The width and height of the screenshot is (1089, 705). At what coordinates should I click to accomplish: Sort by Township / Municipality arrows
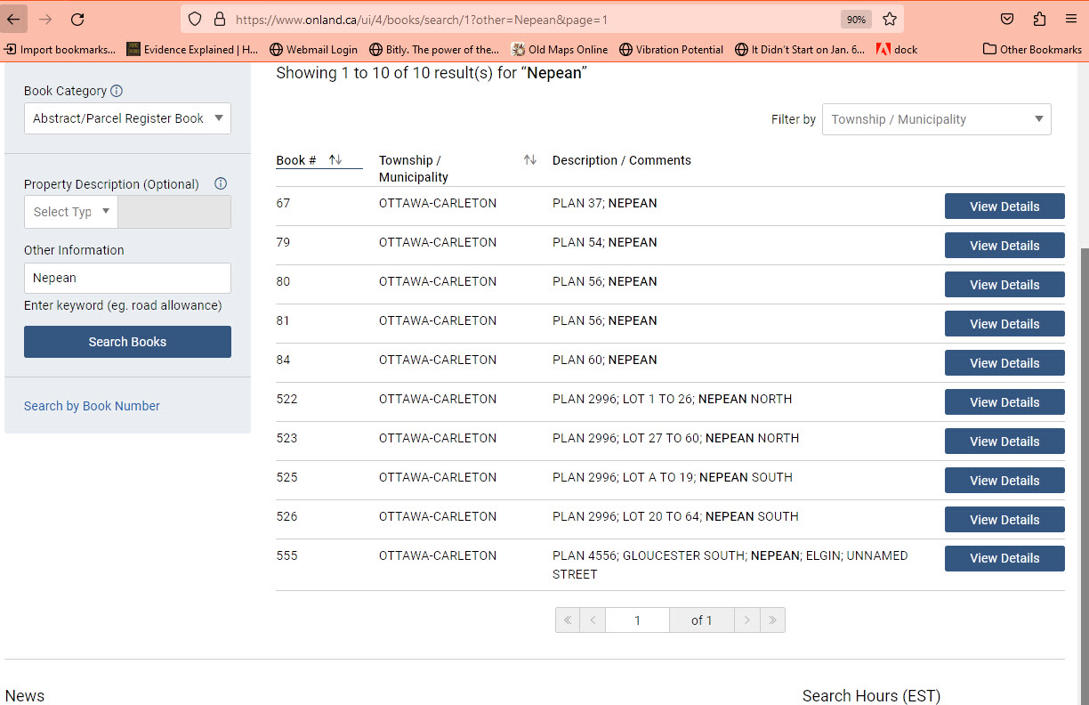point(530,160)
